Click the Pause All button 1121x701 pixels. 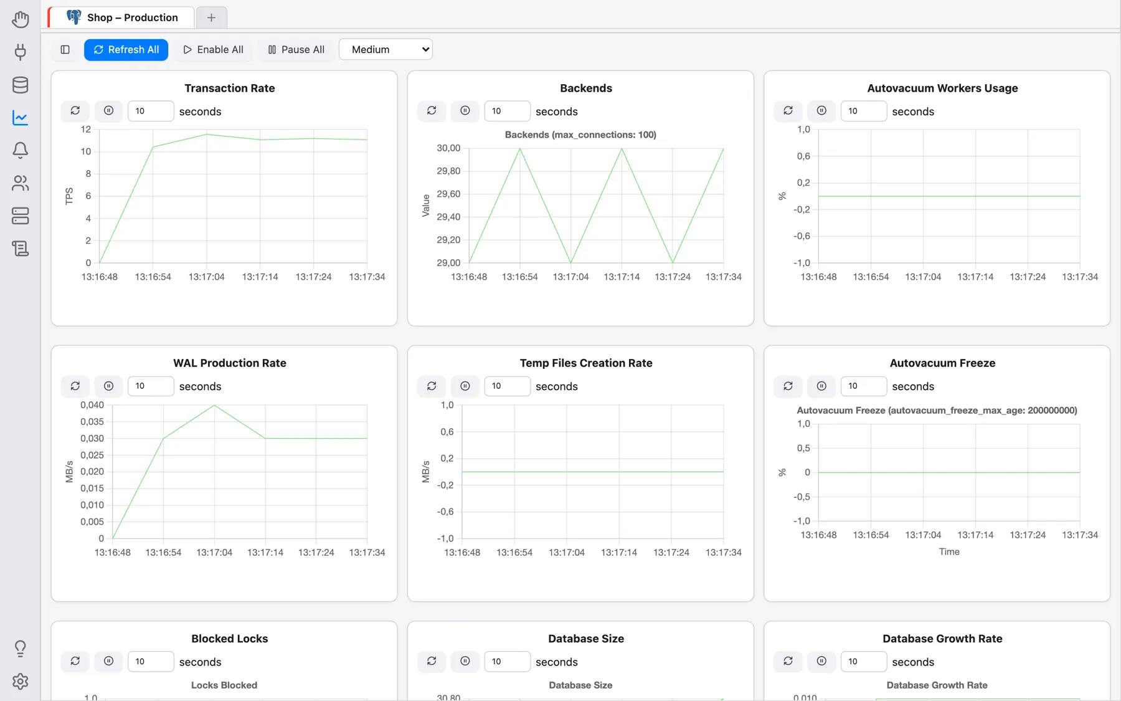pos(296,49)
